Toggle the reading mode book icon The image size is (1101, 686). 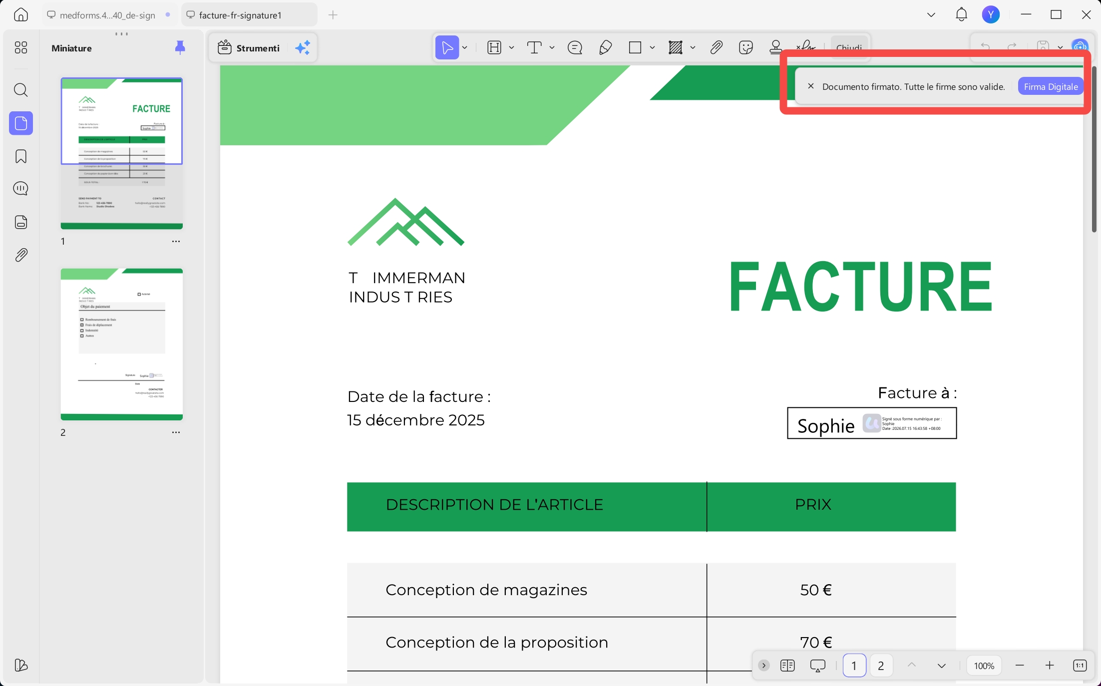click(x=787, y=666)
